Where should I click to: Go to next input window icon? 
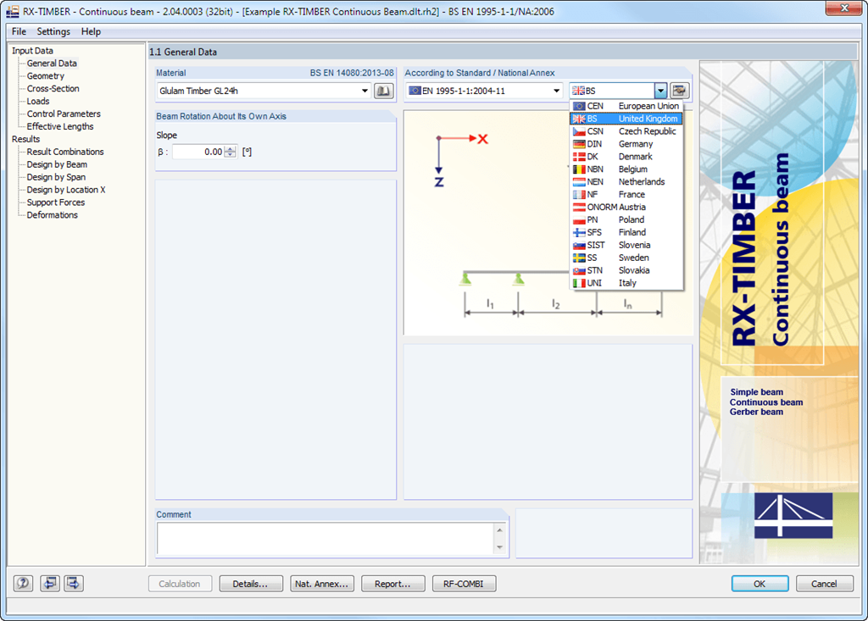tap(74, 584)
